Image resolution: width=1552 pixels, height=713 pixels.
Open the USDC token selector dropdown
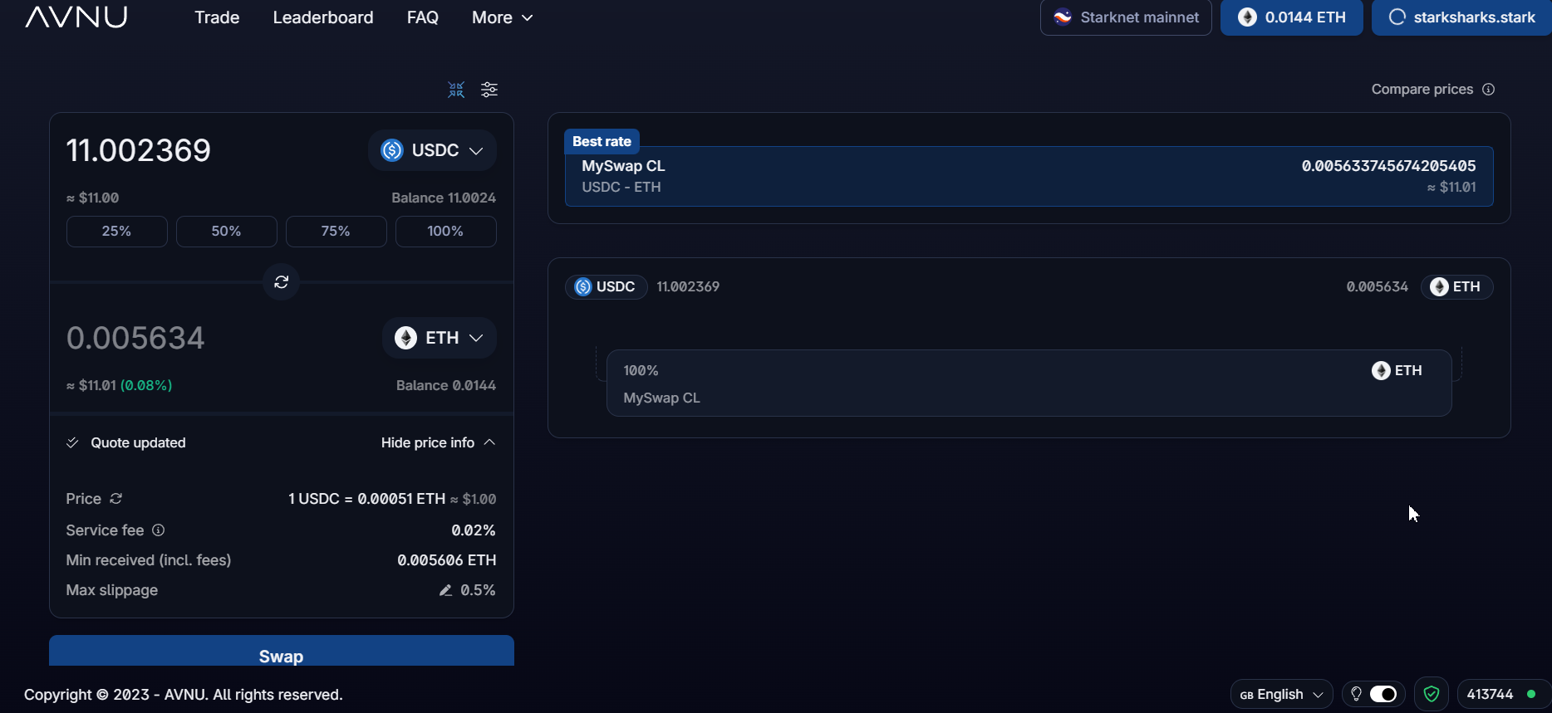tap(432, 150)
